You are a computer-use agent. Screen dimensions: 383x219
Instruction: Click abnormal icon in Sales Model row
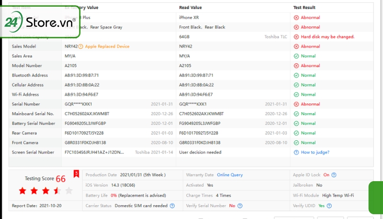coord(296,46)
